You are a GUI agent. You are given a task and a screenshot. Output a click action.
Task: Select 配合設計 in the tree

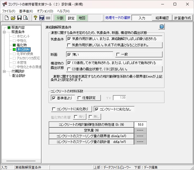click(x=19, y=75)
